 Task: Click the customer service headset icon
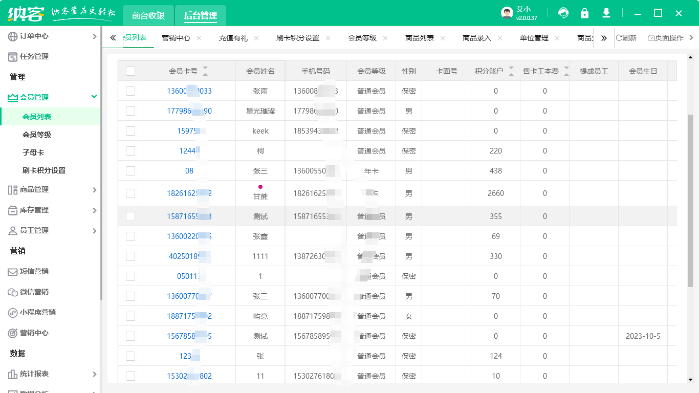point(563,13)
